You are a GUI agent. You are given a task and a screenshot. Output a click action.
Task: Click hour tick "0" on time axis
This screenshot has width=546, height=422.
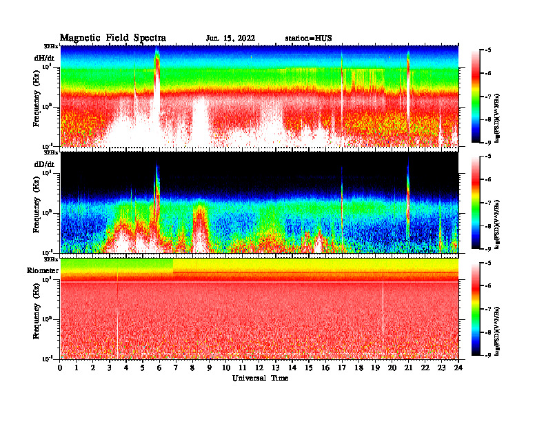pyautogui.click(x=60, y=368)
